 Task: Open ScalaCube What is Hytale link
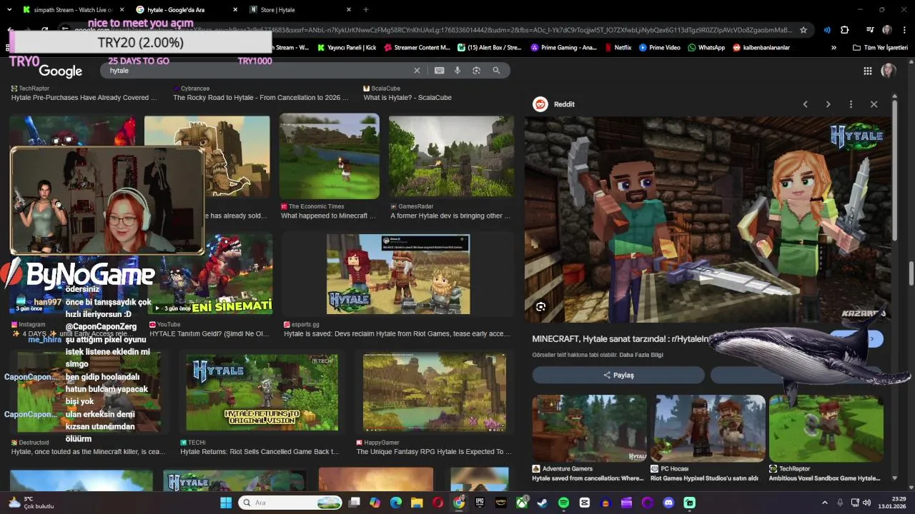coord(407,98)
